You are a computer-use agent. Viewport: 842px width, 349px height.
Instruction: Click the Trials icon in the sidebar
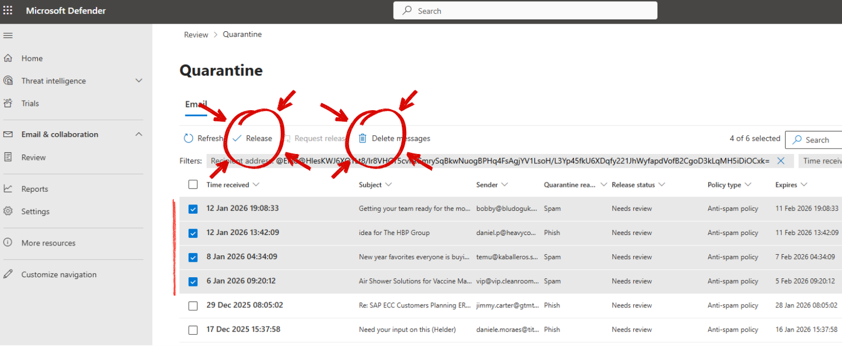pyautogui.click(x=9, y=103)
